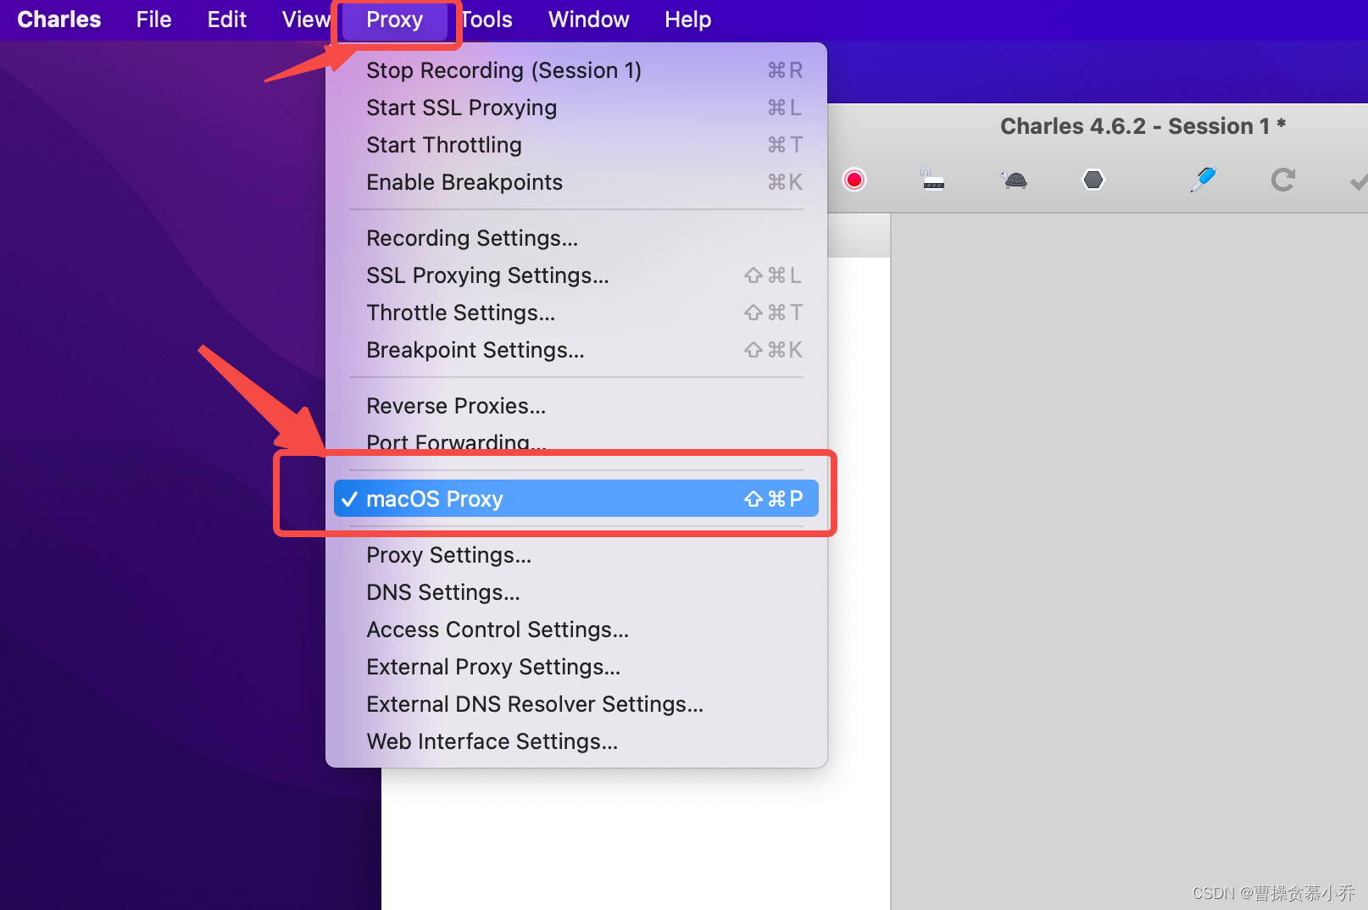Choose Enable Breakpoints in menu
Viewport: 1368px width, 910px height.
(x=576, y=182)
